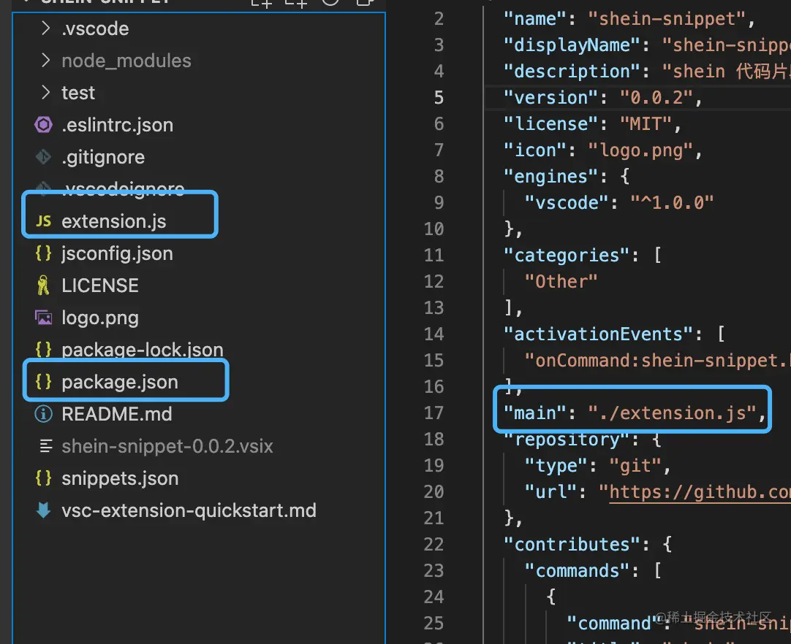The image size is (791, 644).
Task: Click the JS icon beside extension.js
Action: pos(43,221)
